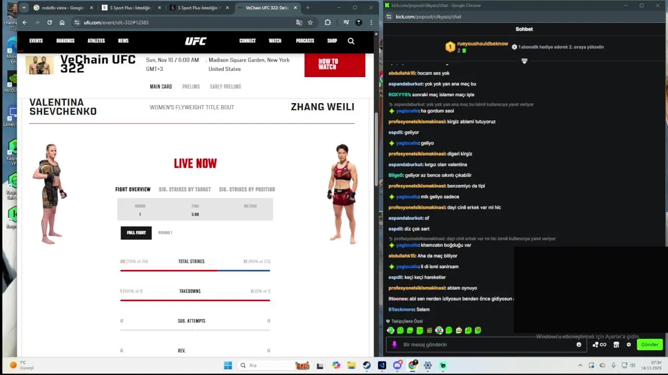This screenshot has height=375, width=668.
Task: Open Sig. Strikes By Target tab
Action: pyautogui.click(x=185, y=190)
